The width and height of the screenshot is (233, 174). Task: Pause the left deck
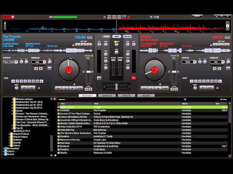point(66,88)
